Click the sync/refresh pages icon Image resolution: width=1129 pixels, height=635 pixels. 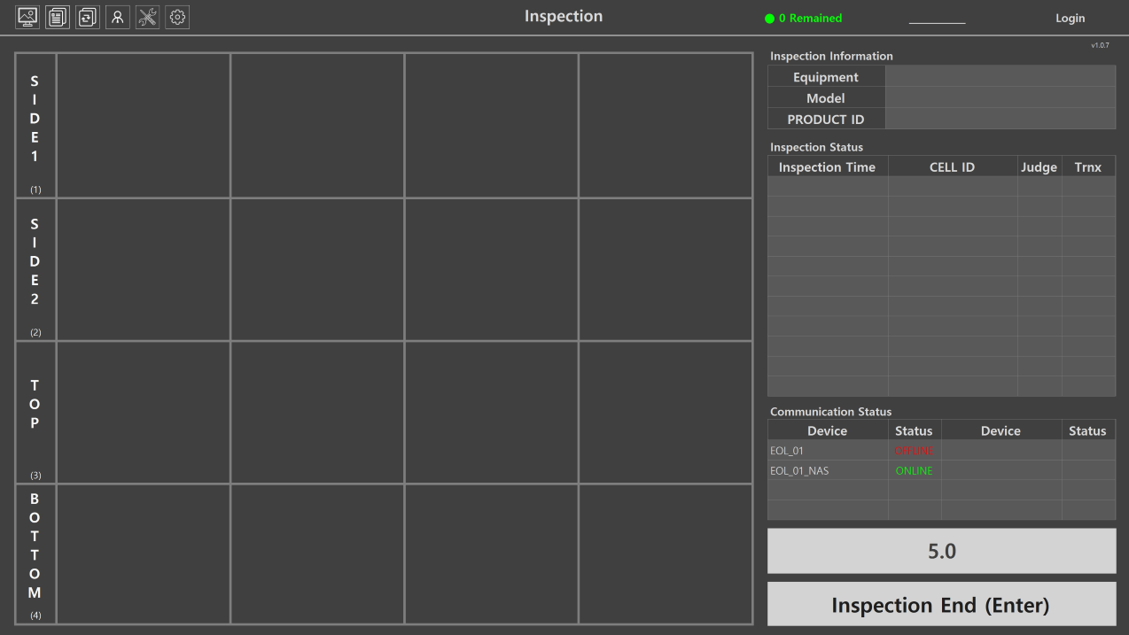click(88, 17)
